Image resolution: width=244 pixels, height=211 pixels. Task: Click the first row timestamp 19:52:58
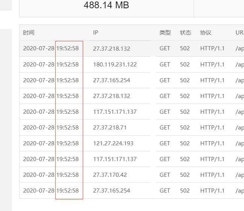(68, 48)
